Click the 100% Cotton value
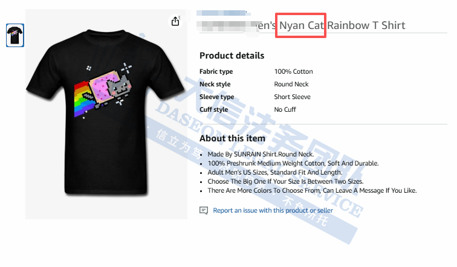The width and height of the screenshot is (457, 267). click(294, 71)
